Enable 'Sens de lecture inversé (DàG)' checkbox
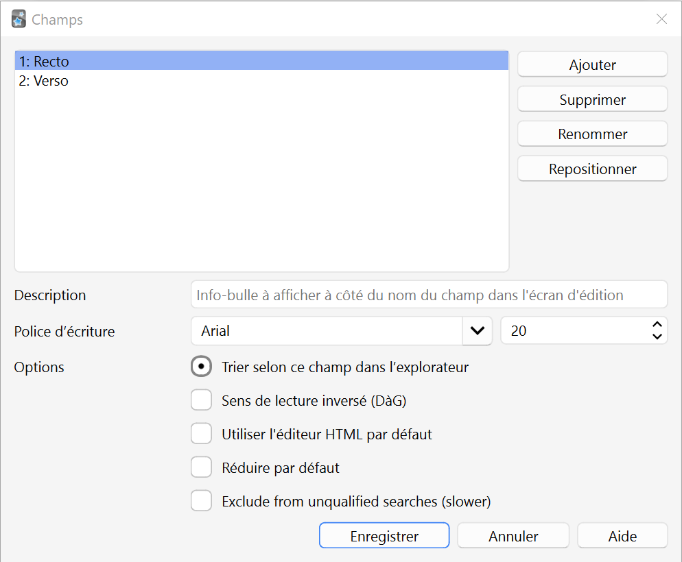Image resolution: width=682 pixels, height=562 pixels. [202, 400]
